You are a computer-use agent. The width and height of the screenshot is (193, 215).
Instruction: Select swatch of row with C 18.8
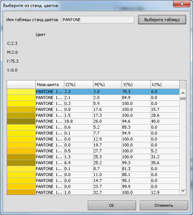pos(21,121)
